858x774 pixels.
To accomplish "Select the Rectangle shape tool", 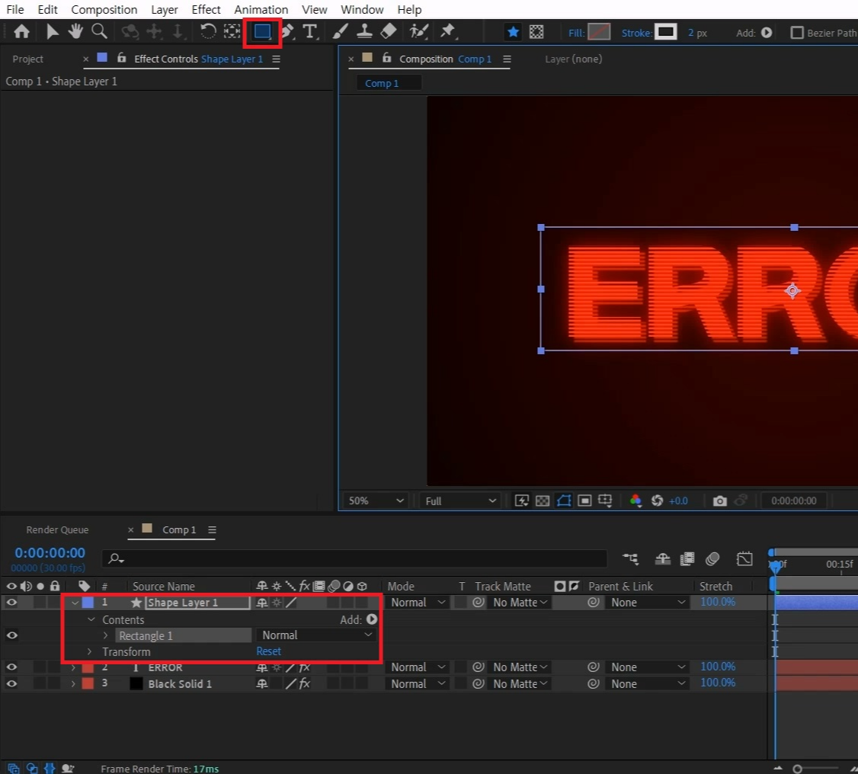I will (262, 32).
